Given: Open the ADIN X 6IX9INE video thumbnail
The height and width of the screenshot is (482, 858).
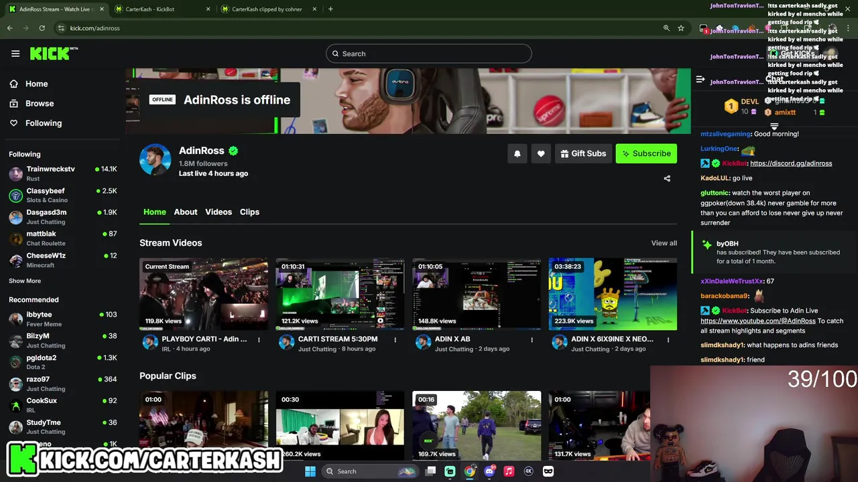Looking at the screenshot, I should (x=613, y=294).
